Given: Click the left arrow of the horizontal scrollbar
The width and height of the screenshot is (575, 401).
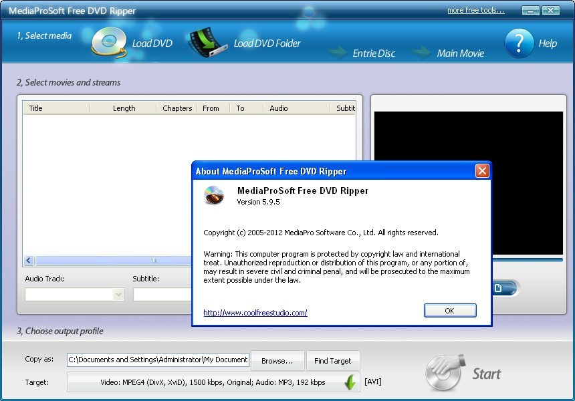Looking at the screenshot, I should tap(28, 260).
